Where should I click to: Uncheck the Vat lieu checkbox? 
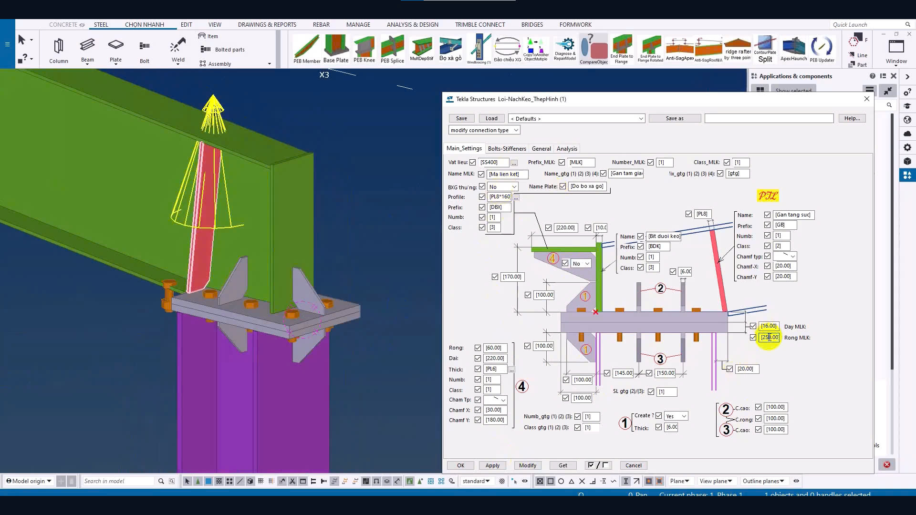(x=472, y=163)
